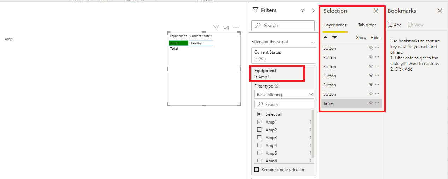This screenshot has height=179, width=448.
Task: Click the info icon next to Filter type
Action: point(277,86)
